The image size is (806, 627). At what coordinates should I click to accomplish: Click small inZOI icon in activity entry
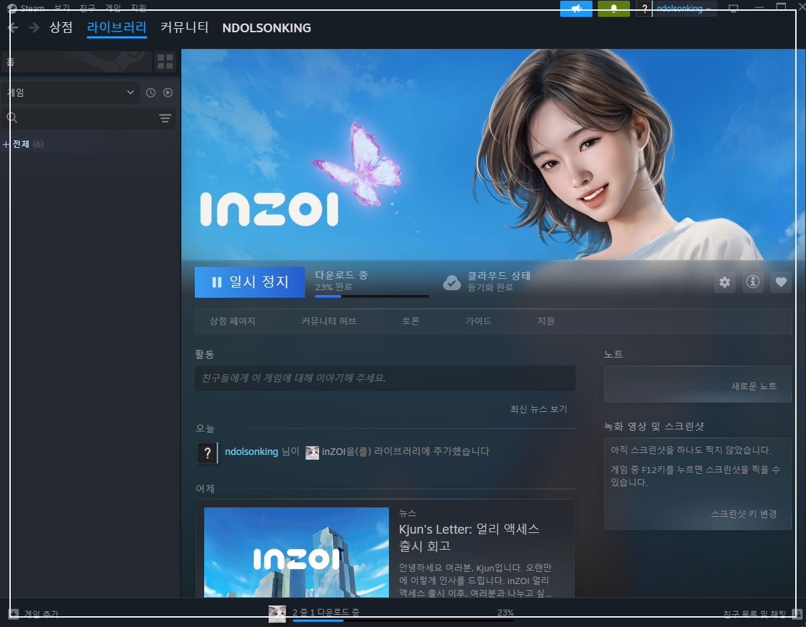[x=312, y=452]
